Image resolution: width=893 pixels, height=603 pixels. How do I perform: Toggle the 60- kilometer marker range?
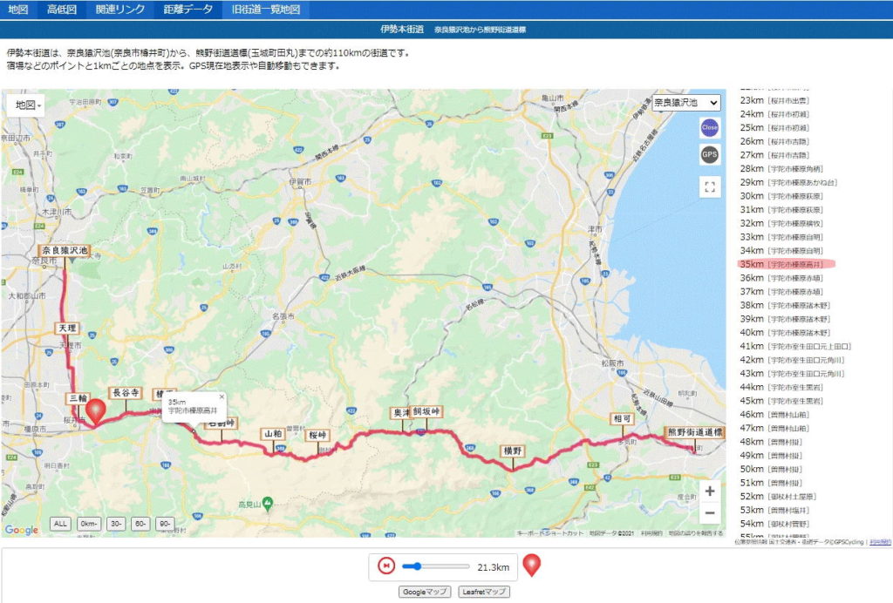tap(140, 524)
